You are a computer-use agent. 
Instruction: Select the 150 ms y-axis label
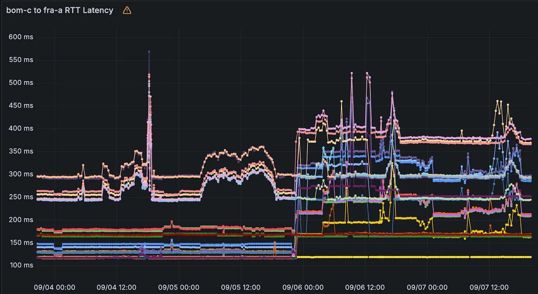point(21,243)
